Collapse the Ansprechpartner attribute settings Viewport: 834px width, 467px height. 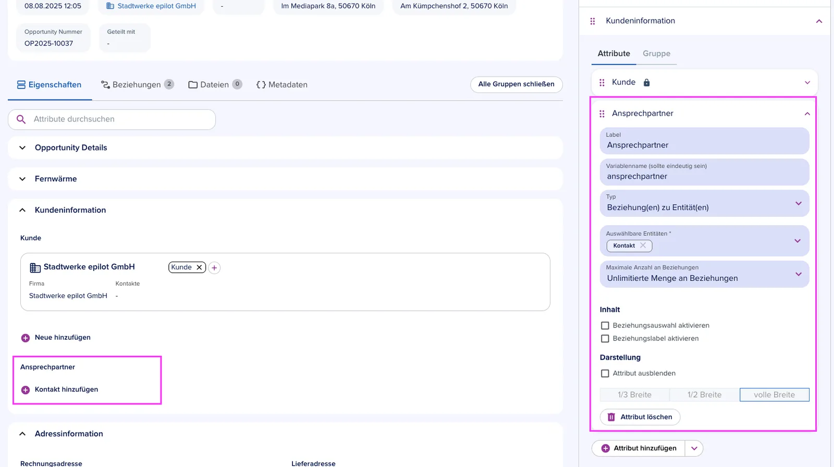point(807,114)
